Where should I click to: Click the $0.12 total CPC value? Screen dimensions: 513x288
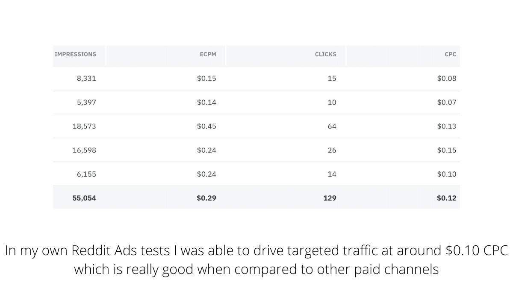pyautogui.click(x=447, y=198)
